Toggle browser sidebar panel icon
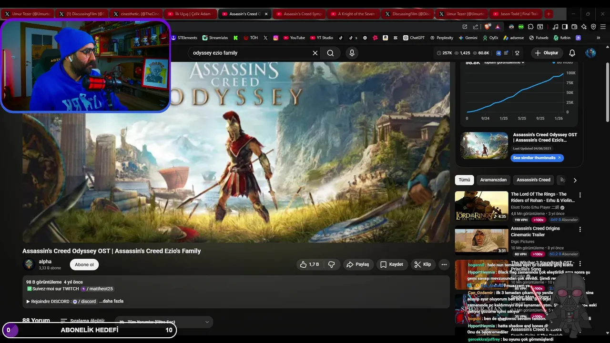The height and width of the screenshot is (343, 610). pyautogui.click(x=564, y=27)
